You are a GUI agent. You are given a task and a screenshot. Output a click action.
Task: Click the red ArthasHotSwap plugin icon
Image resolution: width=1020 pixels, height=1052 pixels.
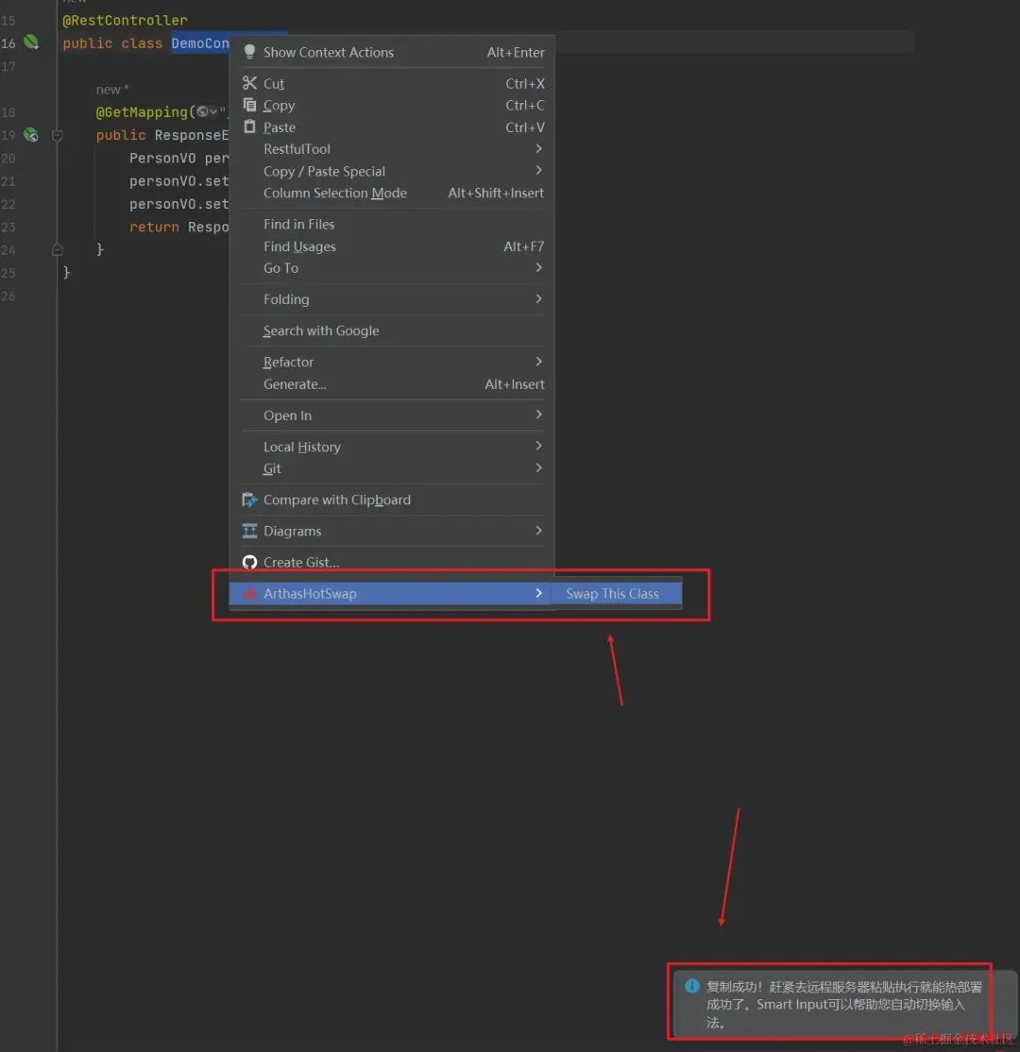pyautogui.click(x=249, y=594)
